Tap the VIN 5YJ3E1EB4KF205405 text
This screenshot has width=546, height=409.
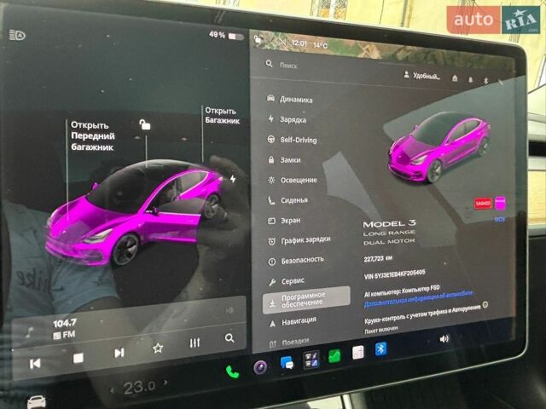click(x=394, y=274)
